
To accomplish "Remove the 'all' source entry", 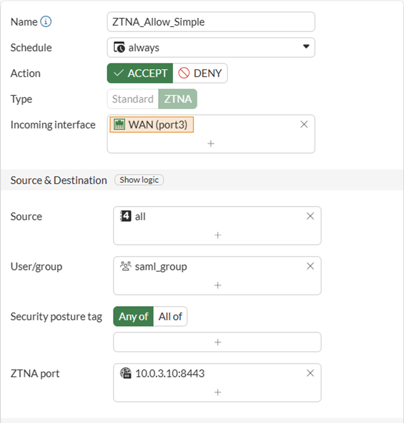I will click(310, 216).
